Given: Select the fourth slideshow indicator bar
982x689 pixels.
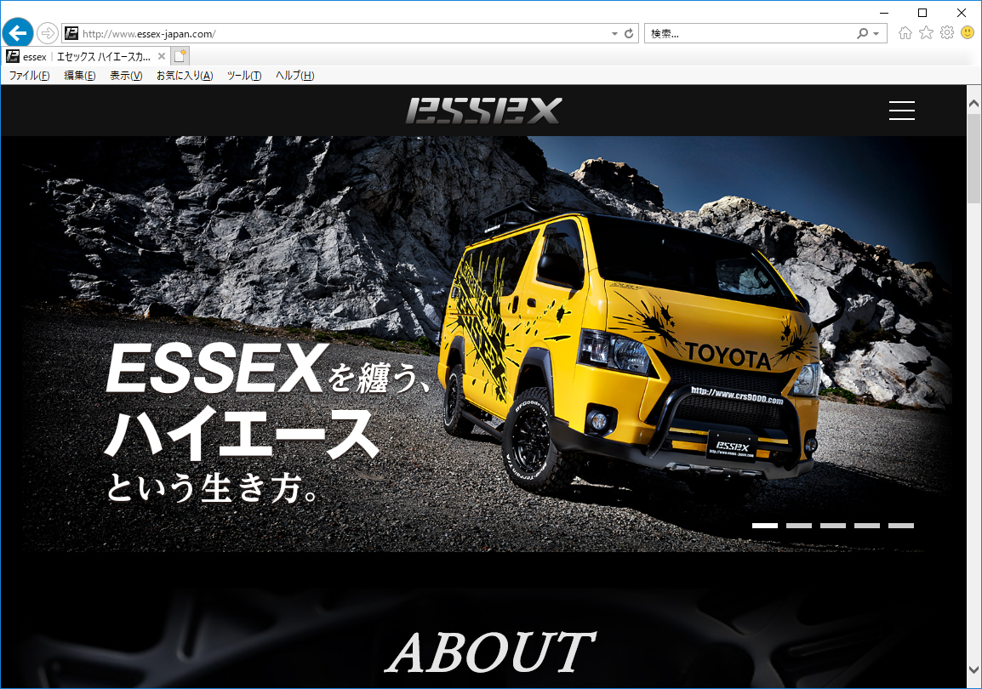Looking at the screenshot, I should [867, 526].
